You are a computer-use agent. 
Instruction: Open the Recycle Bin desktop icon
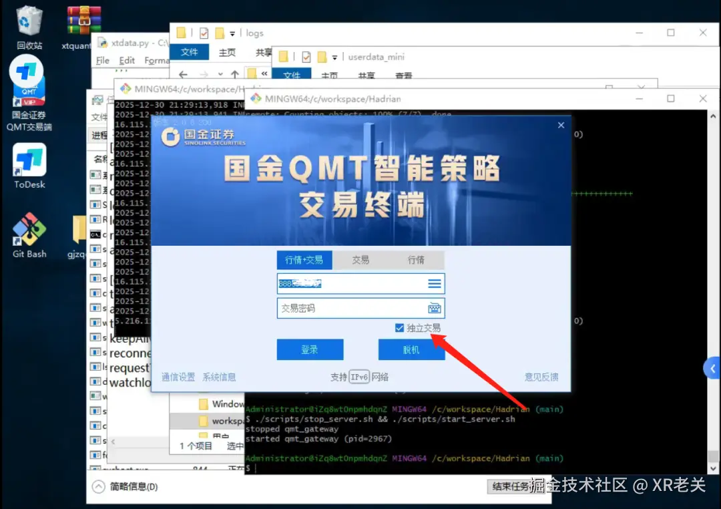tap(29, 27)
